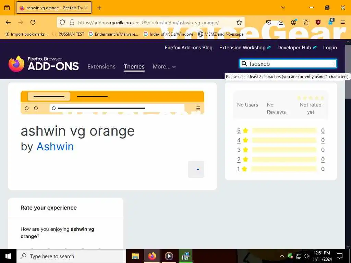
Task: Go back to previous page
Action: pyautogui.click(x=8, y=22)
